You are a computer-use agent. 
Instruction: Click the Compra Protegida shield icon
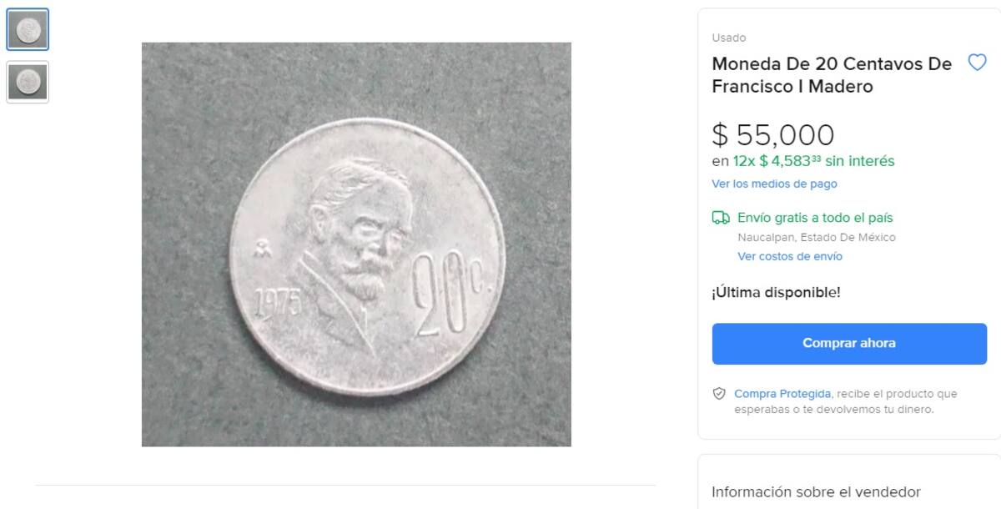[719, 394]
